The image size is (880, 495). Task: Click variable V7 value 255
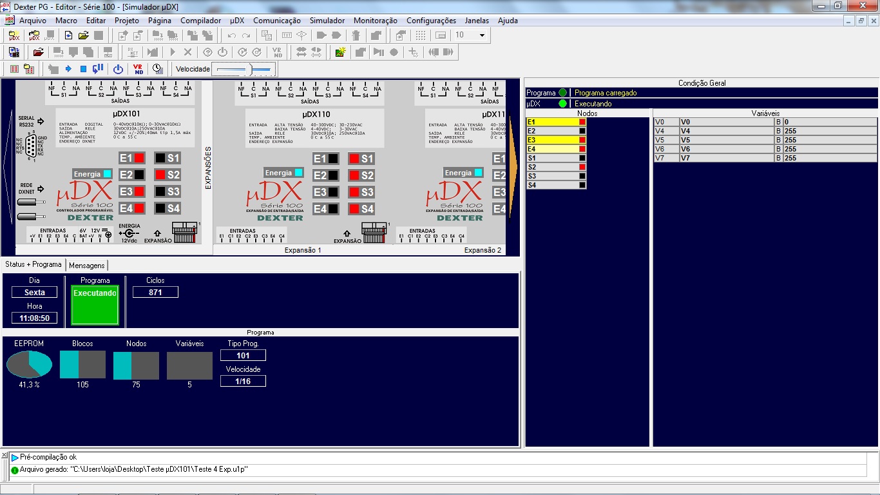tap(830, 158)
